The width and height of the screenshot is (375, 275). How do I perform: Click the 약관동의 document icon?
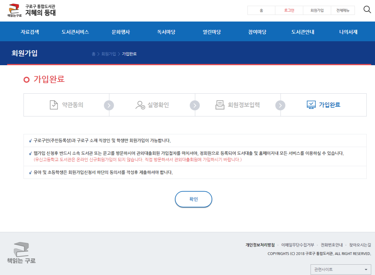coord(54,105)
